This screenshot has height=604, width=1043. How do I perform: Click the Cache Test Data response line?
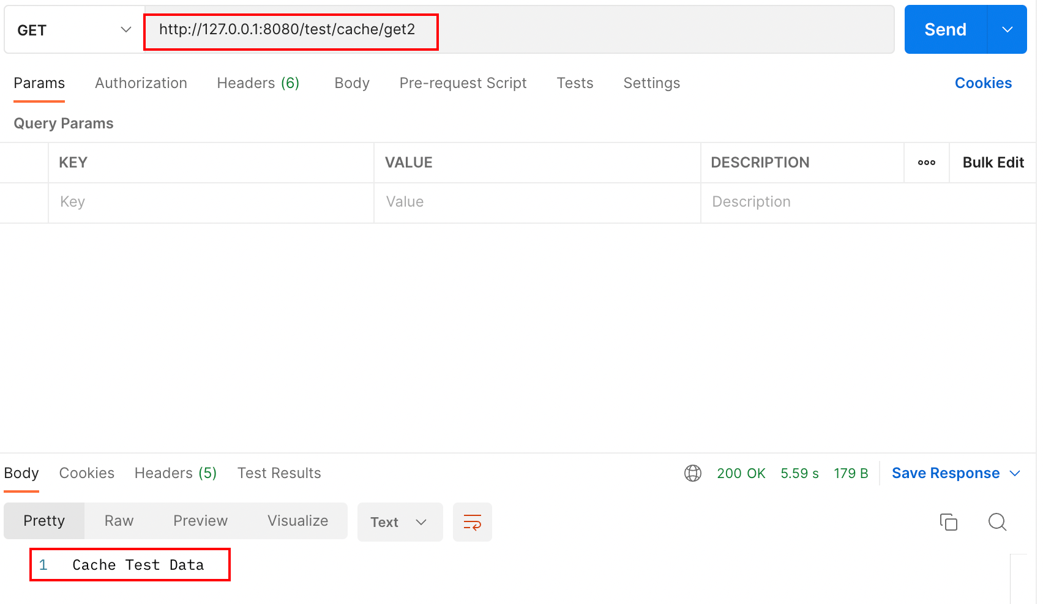[138, 565]
